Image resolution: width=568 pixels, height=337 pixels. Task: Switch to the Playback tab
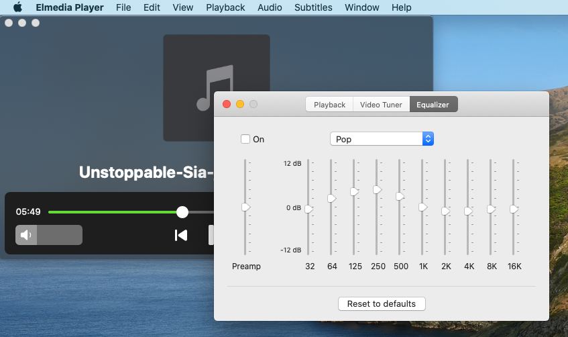(329, 105)
